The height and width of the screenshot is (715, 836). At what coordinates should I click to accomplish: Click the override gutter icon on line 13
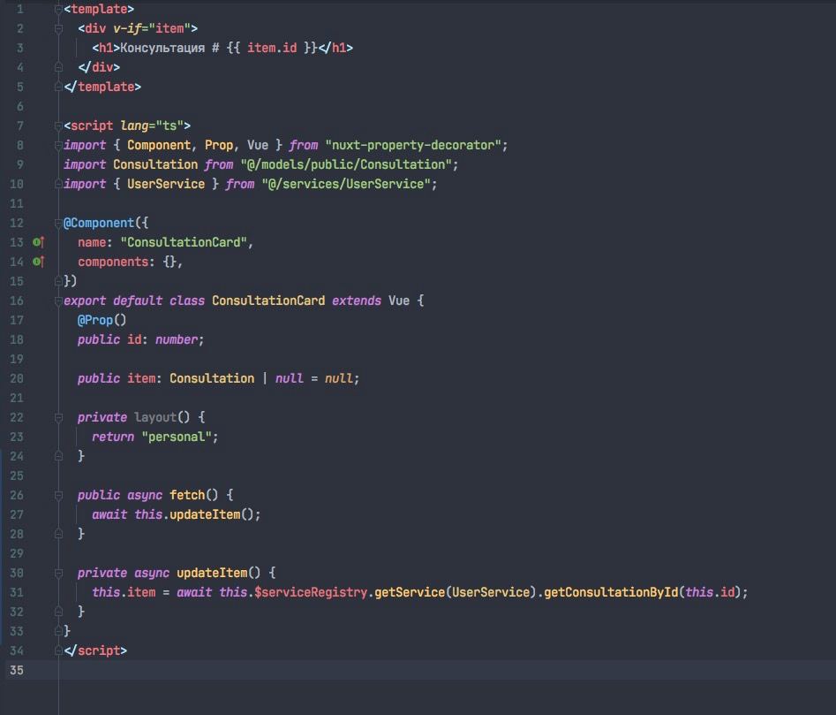tap(38, 242)
